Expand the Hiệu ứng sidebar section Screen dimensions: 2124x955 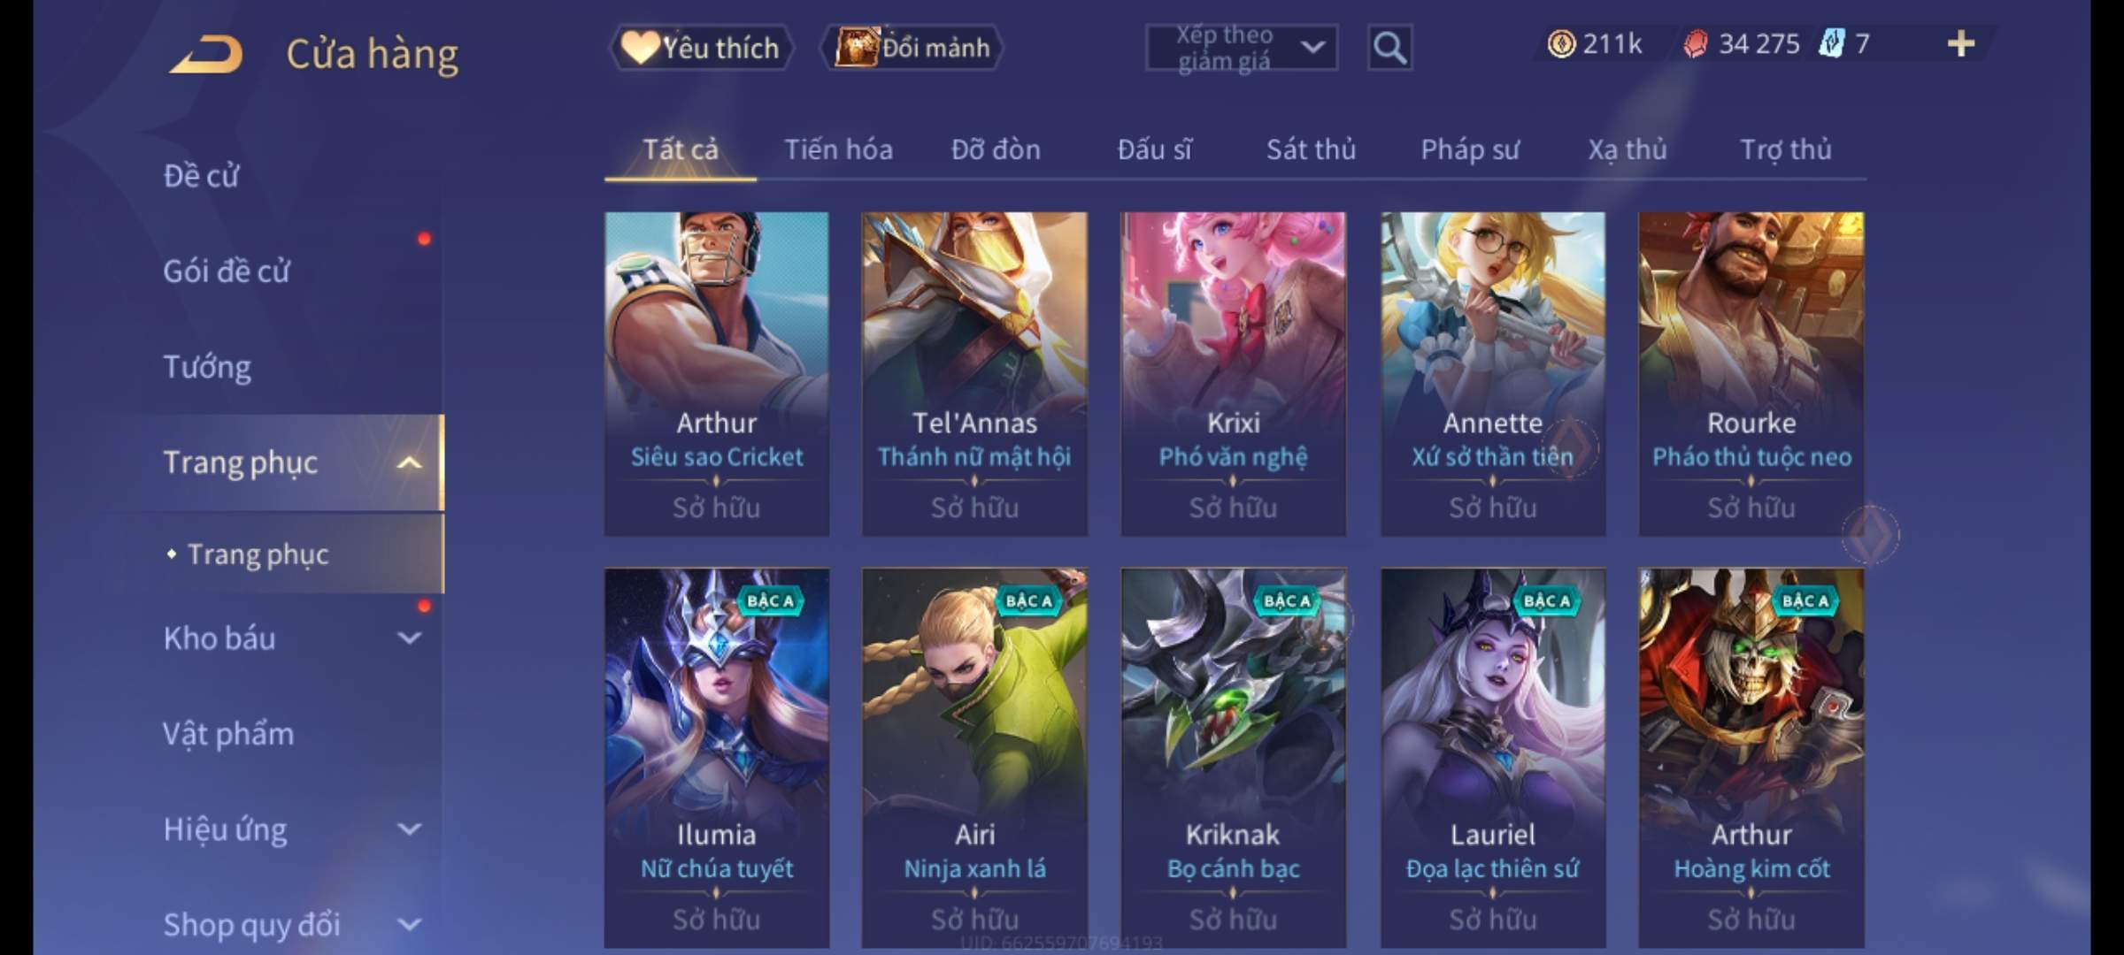coord(408,829)
